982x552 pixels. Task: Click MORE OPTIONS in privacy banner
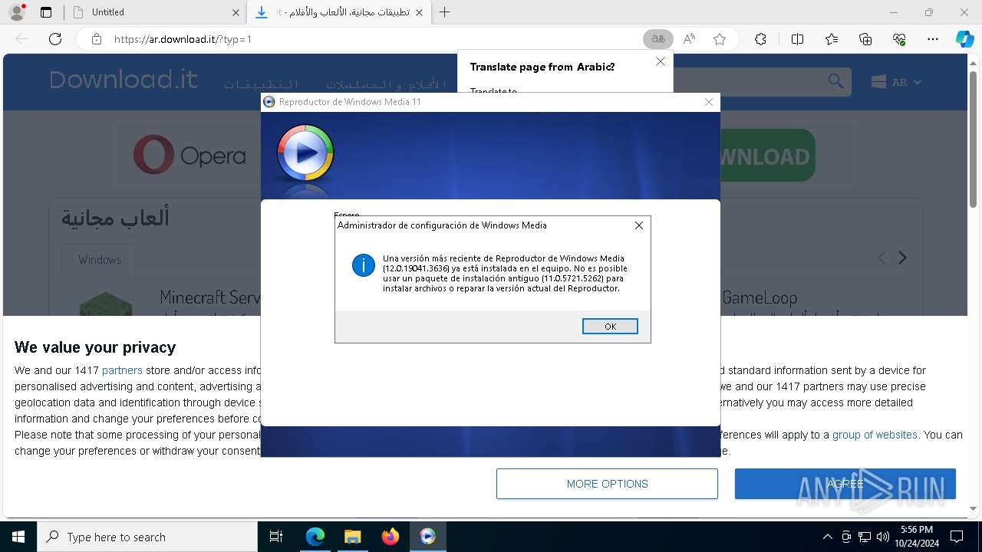point(607,484)
